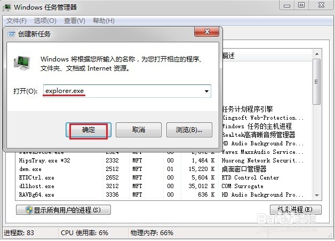Open the 文件(F) menu
The height and width of the screenshot is (241, 335).
(x=16, y=21)
